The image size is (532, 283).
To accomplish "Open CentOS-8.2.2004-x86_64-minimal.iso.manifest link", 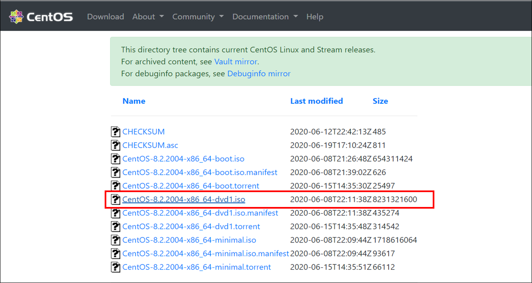I will (206, 253).
